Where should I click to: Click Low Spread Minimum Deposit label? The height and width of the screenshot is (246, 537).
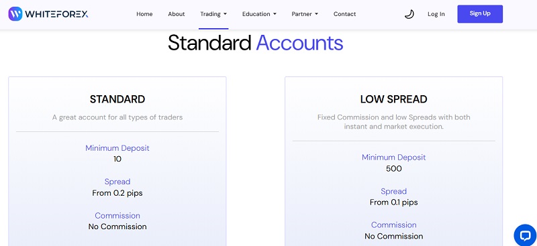click(393, 158)
